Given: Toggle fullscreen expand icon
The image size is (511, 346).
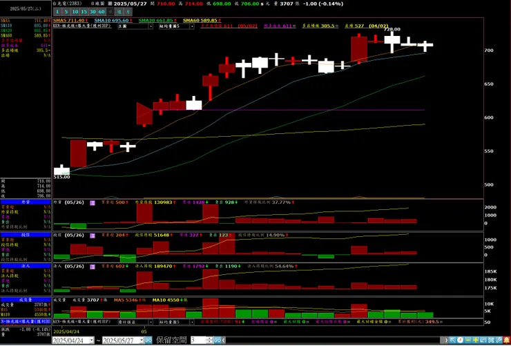Looking at the screenshot, I should tap(491, 340).
